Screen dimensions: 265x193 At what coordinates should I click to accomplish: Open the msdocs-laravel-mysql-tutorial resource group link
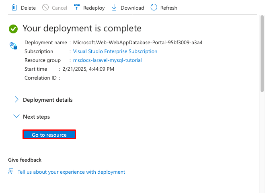click(x=107, y=60)
